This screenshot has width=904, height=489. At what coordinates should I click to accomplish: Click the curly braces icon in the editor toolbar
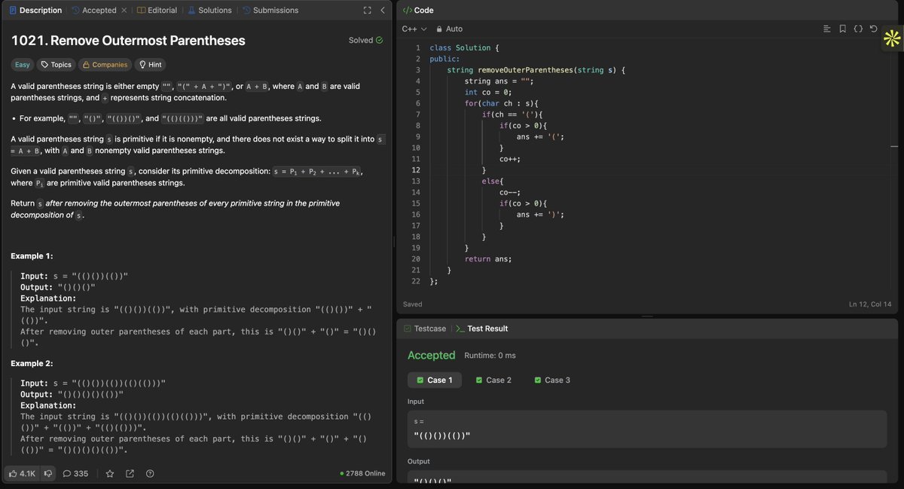coord(858,29)
